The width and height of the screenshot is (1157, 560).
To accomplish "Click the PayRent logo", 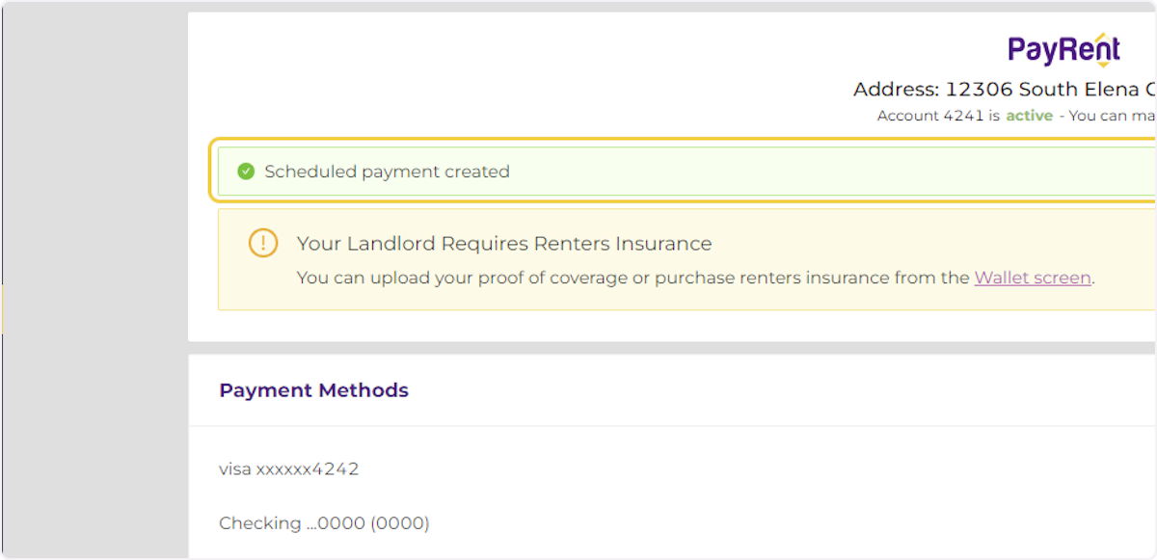I will [1063, 46].
